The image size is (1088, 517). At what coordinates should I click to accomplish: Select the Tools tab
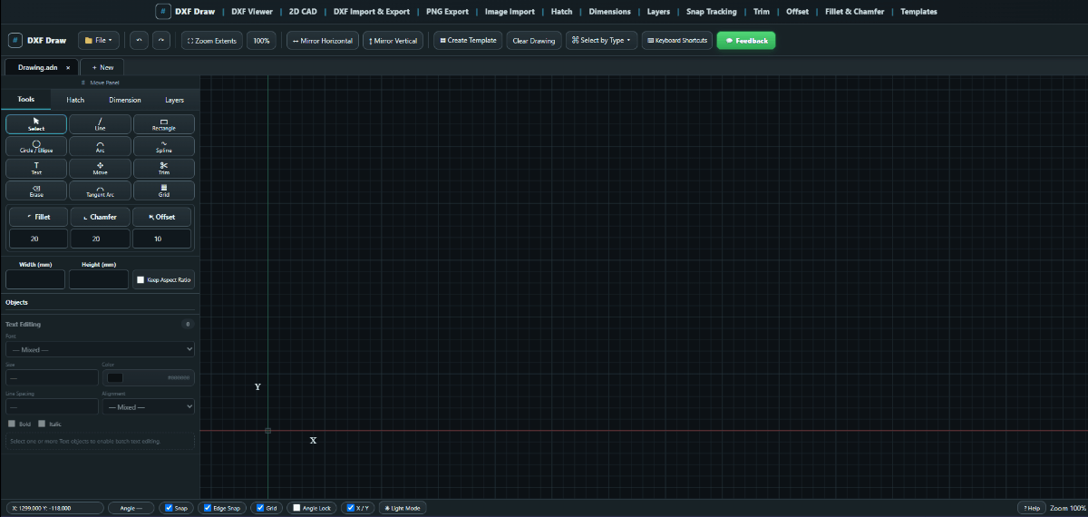point(26,100)
